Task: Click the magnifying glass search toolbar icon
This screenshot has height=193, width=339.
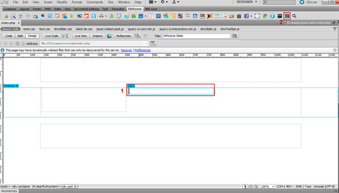Action: 294,16
